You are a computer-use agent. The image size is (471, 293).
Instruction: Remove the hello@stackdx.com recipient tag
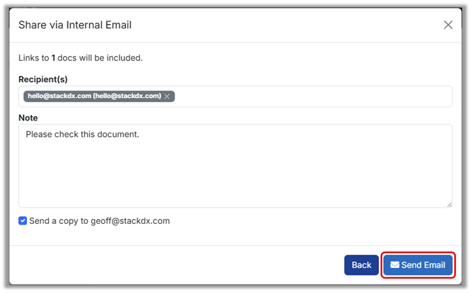(x=167, y=96)
